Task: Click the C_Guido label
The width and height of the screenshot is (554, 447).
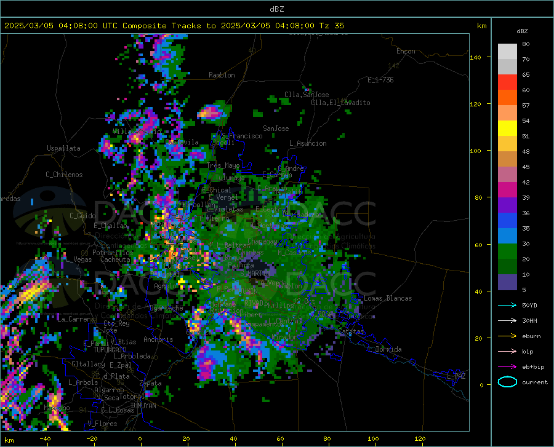Action: (x=82, y=216)
